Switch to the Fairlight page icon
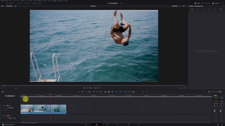The width and height of the screenshot is (225, 126). point(128,125)
